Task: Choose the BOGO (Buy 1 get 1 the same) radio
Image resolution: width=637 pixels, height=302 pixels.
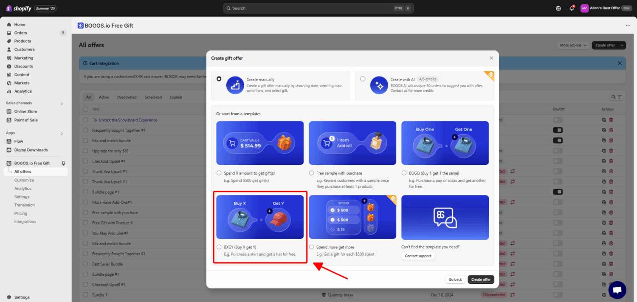Action: [404, 173]
